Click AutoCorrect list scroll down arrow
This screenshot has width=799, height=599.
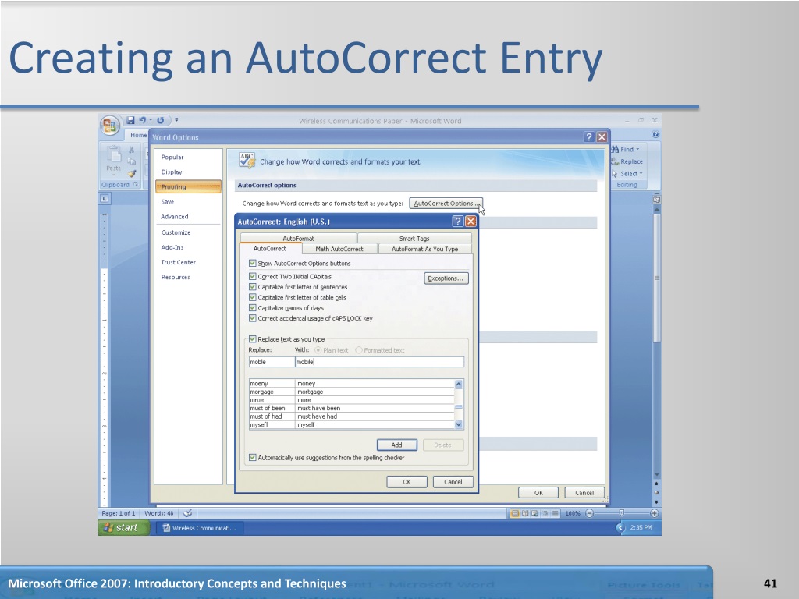tap(459, 424)
